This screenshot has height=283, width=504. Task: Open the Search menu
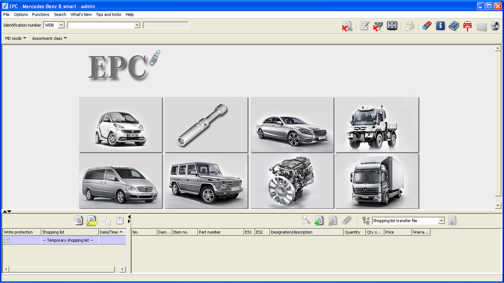(60, 15)
